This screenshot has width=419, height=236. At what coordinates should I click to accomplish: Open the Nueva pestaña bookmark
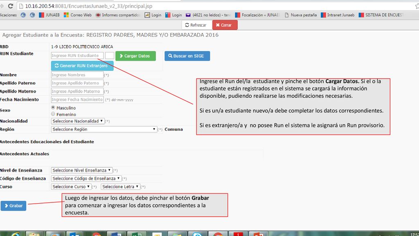[301, 15]
